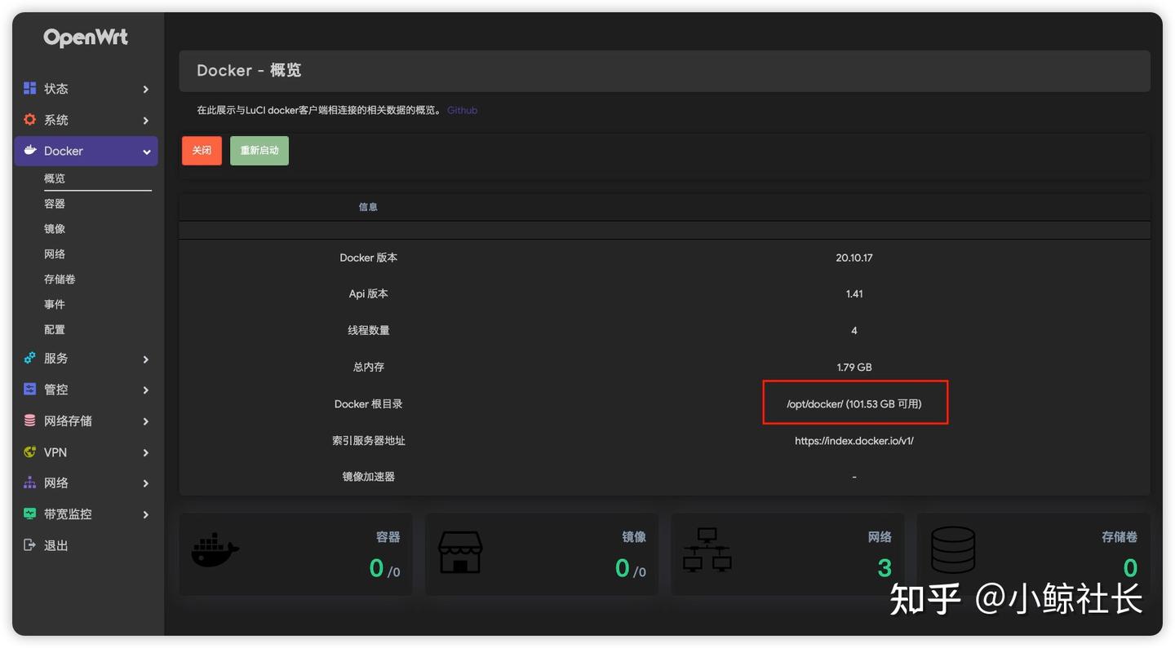Screen dimensions: 1175x648
Task: Click the /opt/docker/ root directory value
Action: (854, 403)
